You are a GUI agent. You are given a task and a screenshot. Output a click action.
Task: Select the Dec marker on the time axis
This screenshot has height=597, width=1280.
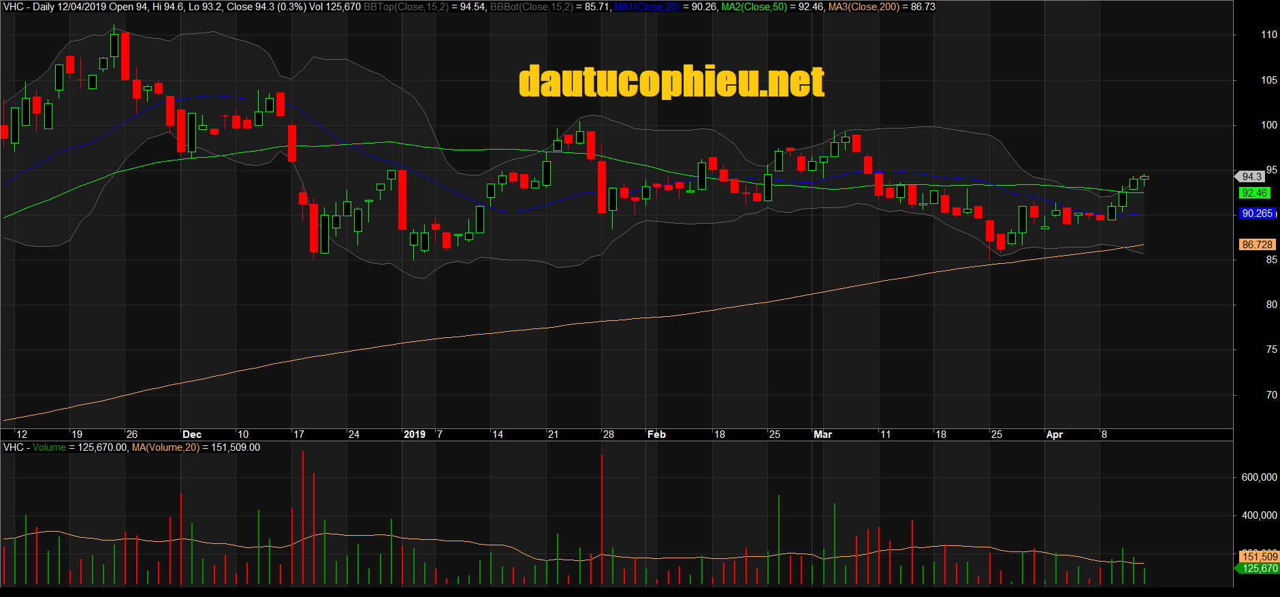(x=192, y=434)
